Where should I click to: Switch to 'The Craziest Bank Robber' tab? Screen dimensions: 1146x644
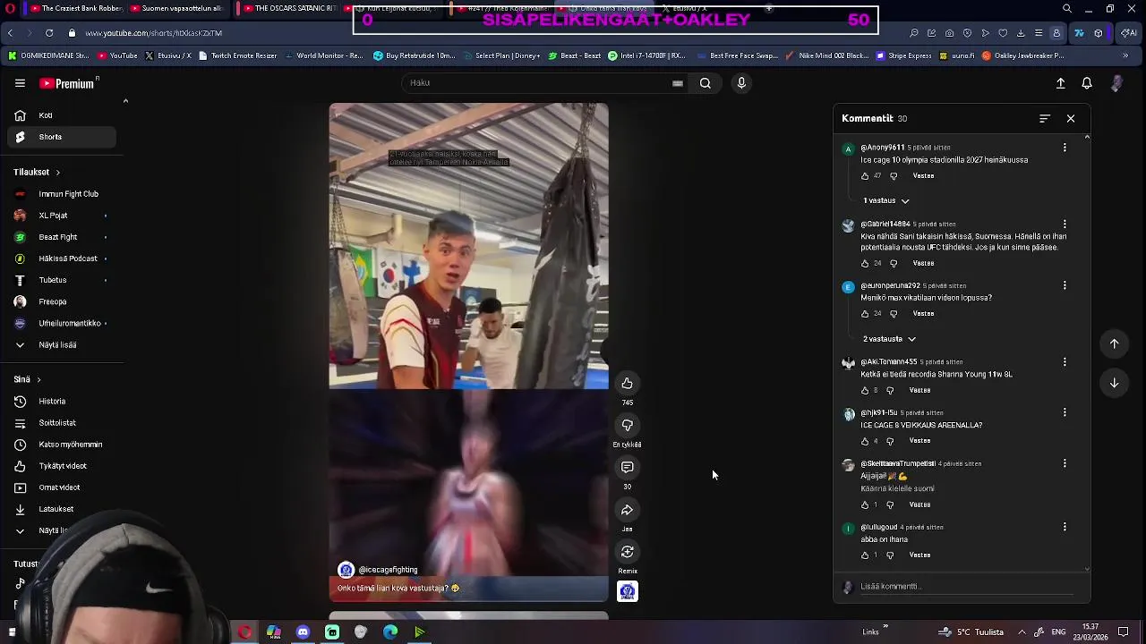click(x=76, y=8)
